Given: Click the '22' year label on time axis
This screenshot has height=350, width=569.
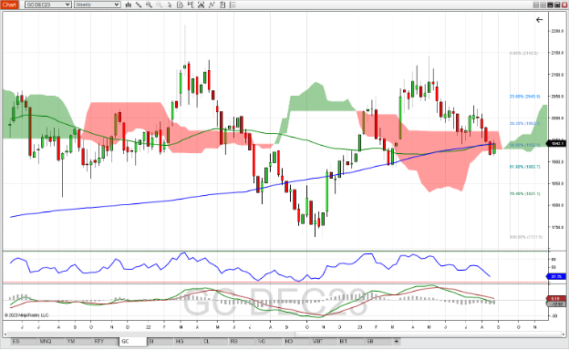Looking at the screenshot, I should pos(149,327).
